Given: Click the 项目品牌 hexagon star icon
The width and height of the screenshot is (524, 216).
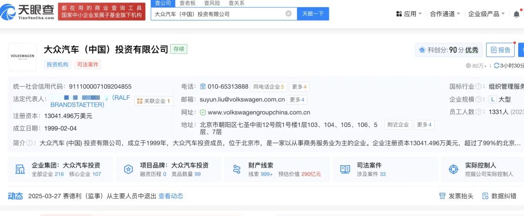Looking at the screenshot, I should point(128,170).
